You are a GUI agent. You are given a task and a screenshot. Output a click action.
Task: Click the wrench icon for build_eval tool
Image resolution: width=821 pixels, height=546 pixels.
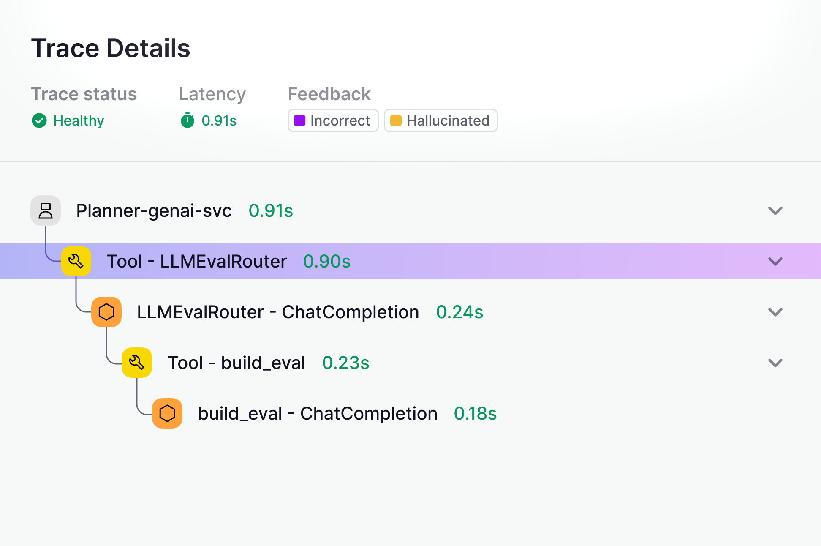pyautogui.click(x=137, y=363)
